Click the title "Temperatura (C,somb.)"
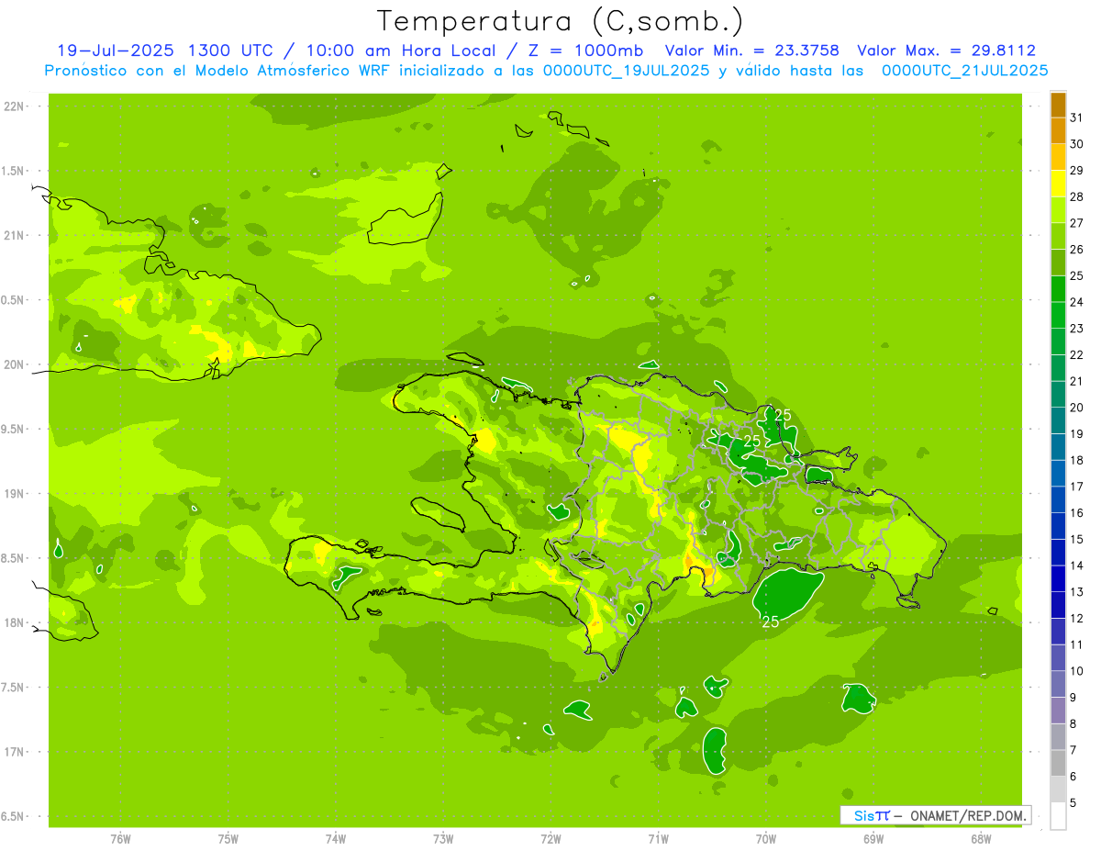 click(560, 21)
